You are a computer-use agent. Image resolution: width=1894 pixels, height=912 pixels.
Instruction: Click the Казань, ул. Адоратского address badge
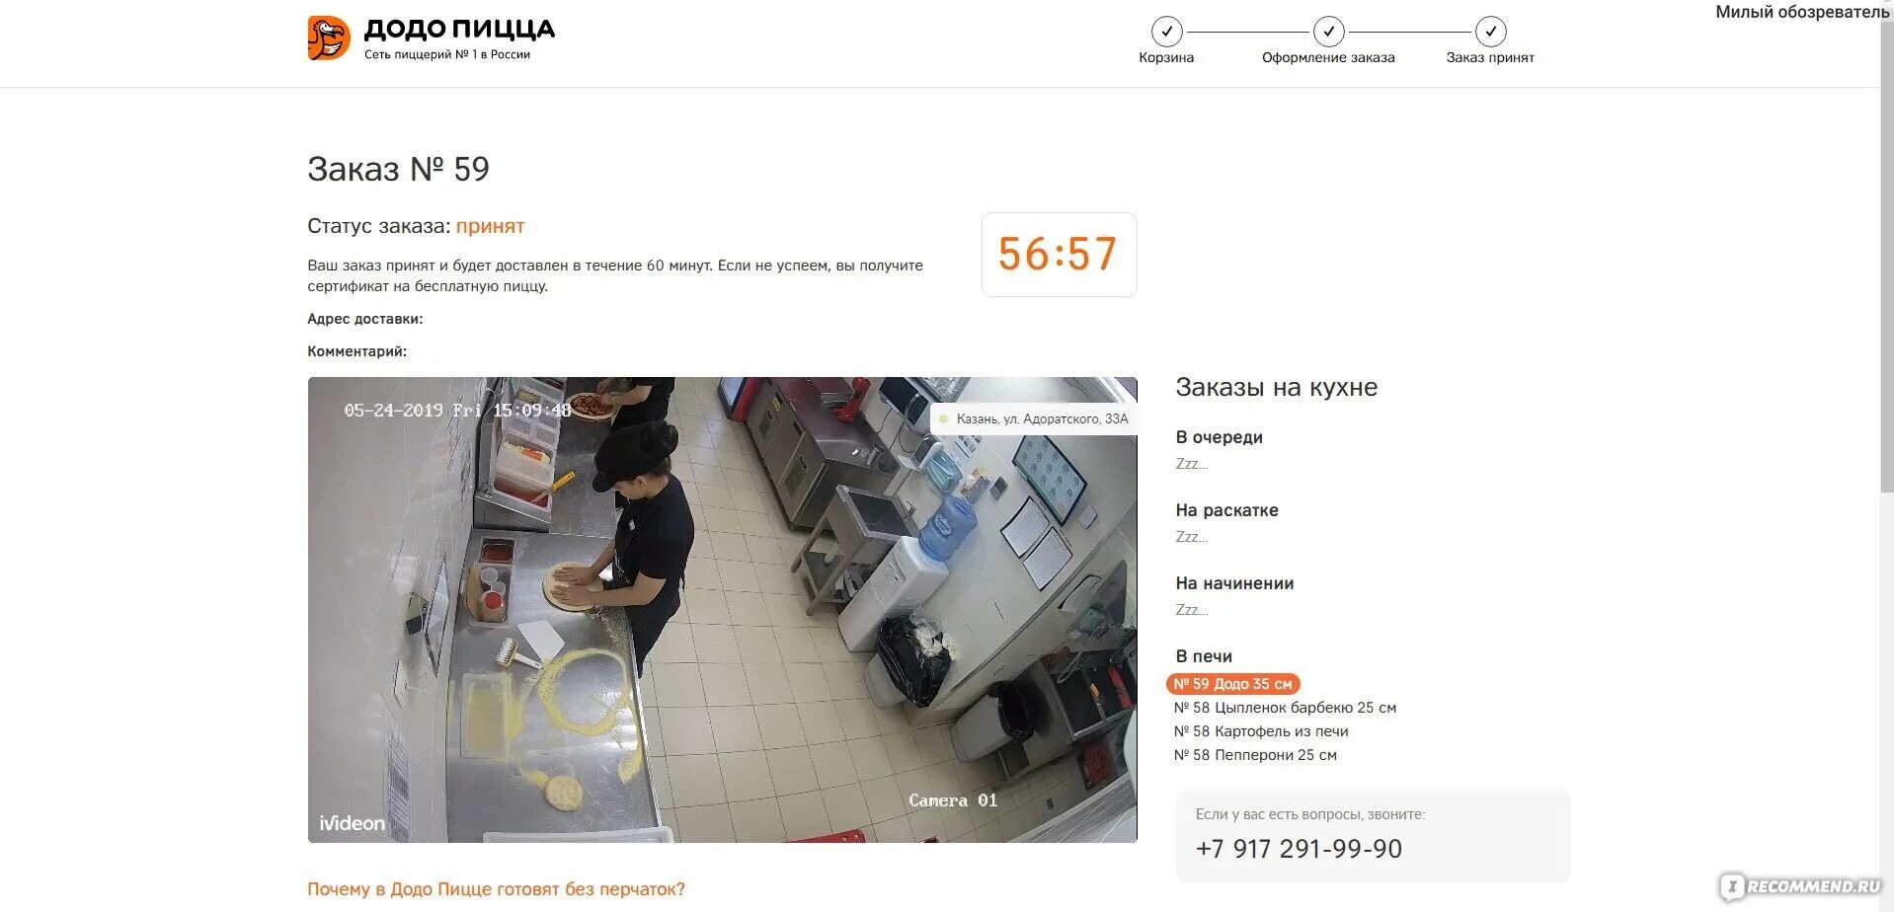click(1033, 419)
